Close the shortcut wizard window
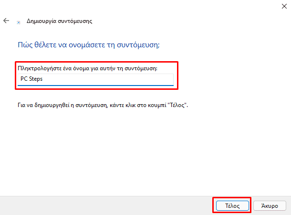Screen dimensions: 291x215 point(284,6)
